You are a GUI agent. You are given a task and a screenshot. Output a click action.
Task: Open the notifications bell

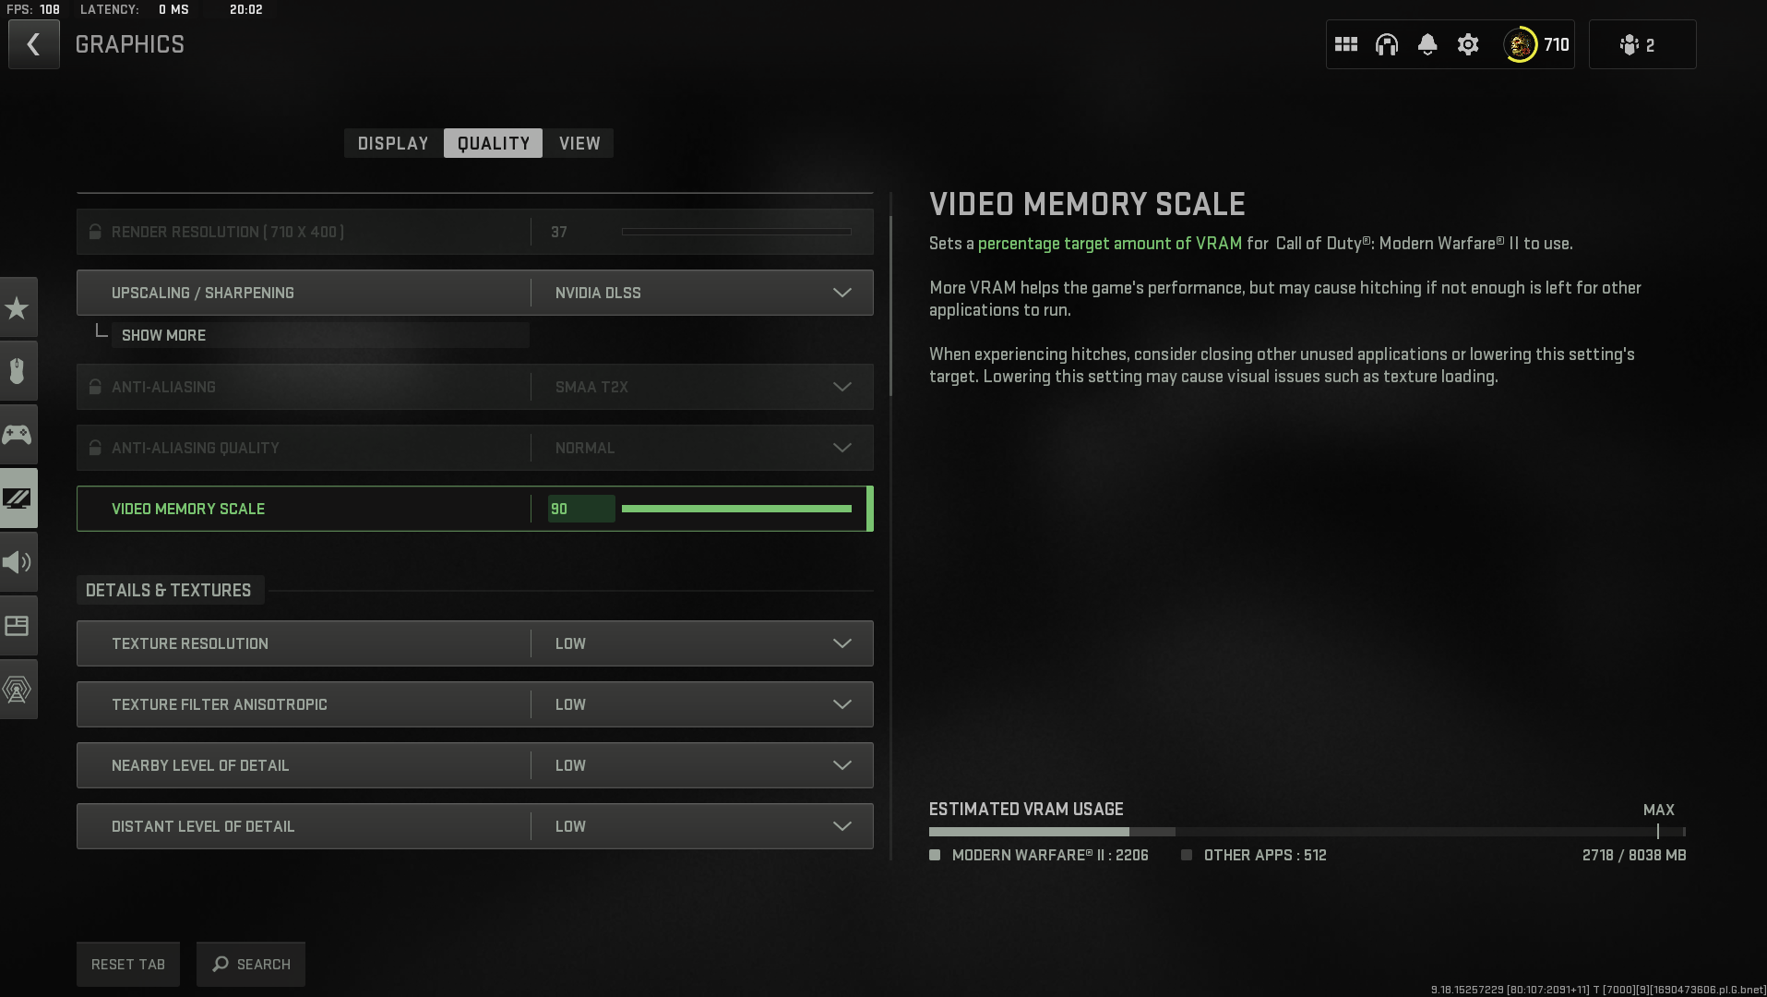[x=1427, y=44]
